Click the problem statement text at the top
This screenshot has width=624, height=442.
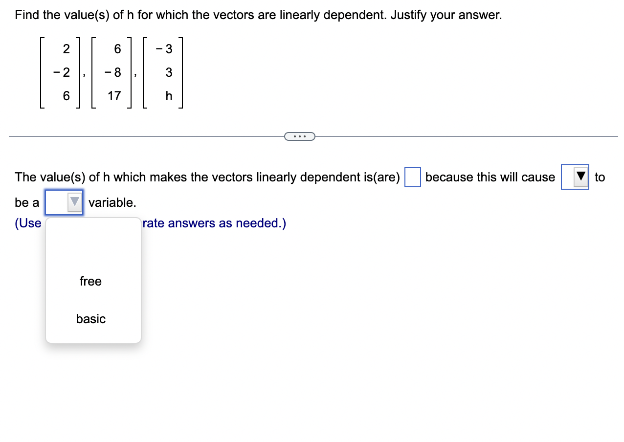coord(257,15)
